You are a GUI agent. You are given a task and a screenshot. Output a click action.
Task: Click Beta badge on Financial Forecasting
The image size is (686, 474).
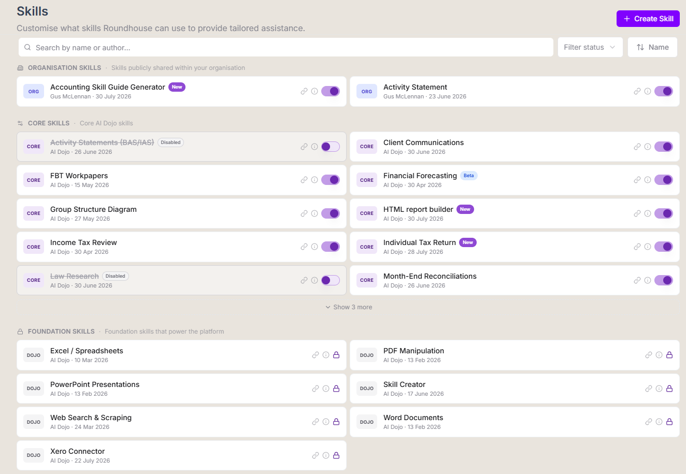[469, 176]
